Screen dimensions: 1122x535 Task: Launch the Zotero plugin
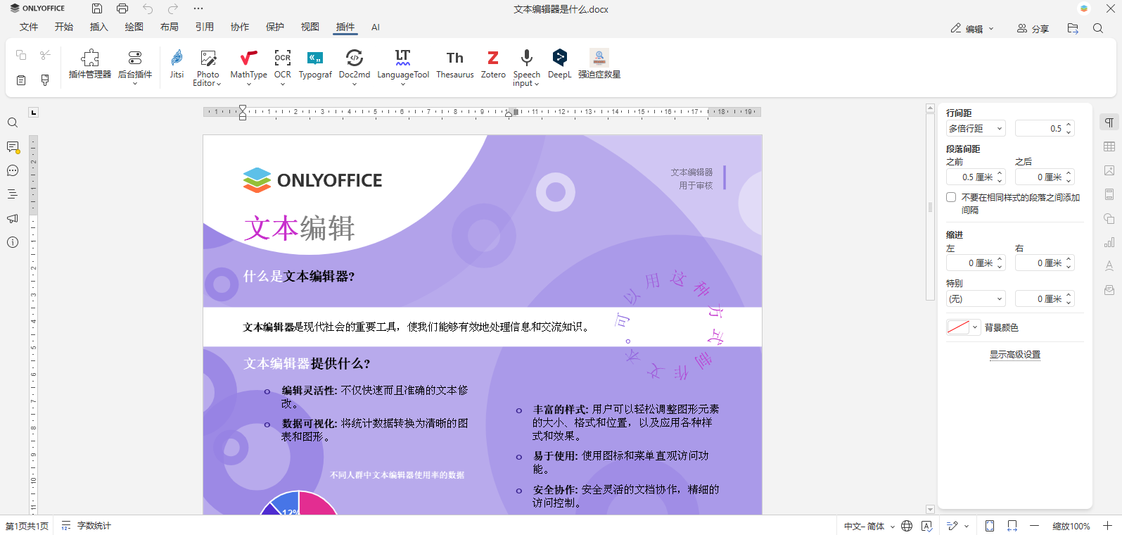pyautogui.click(x=493, y=65)
